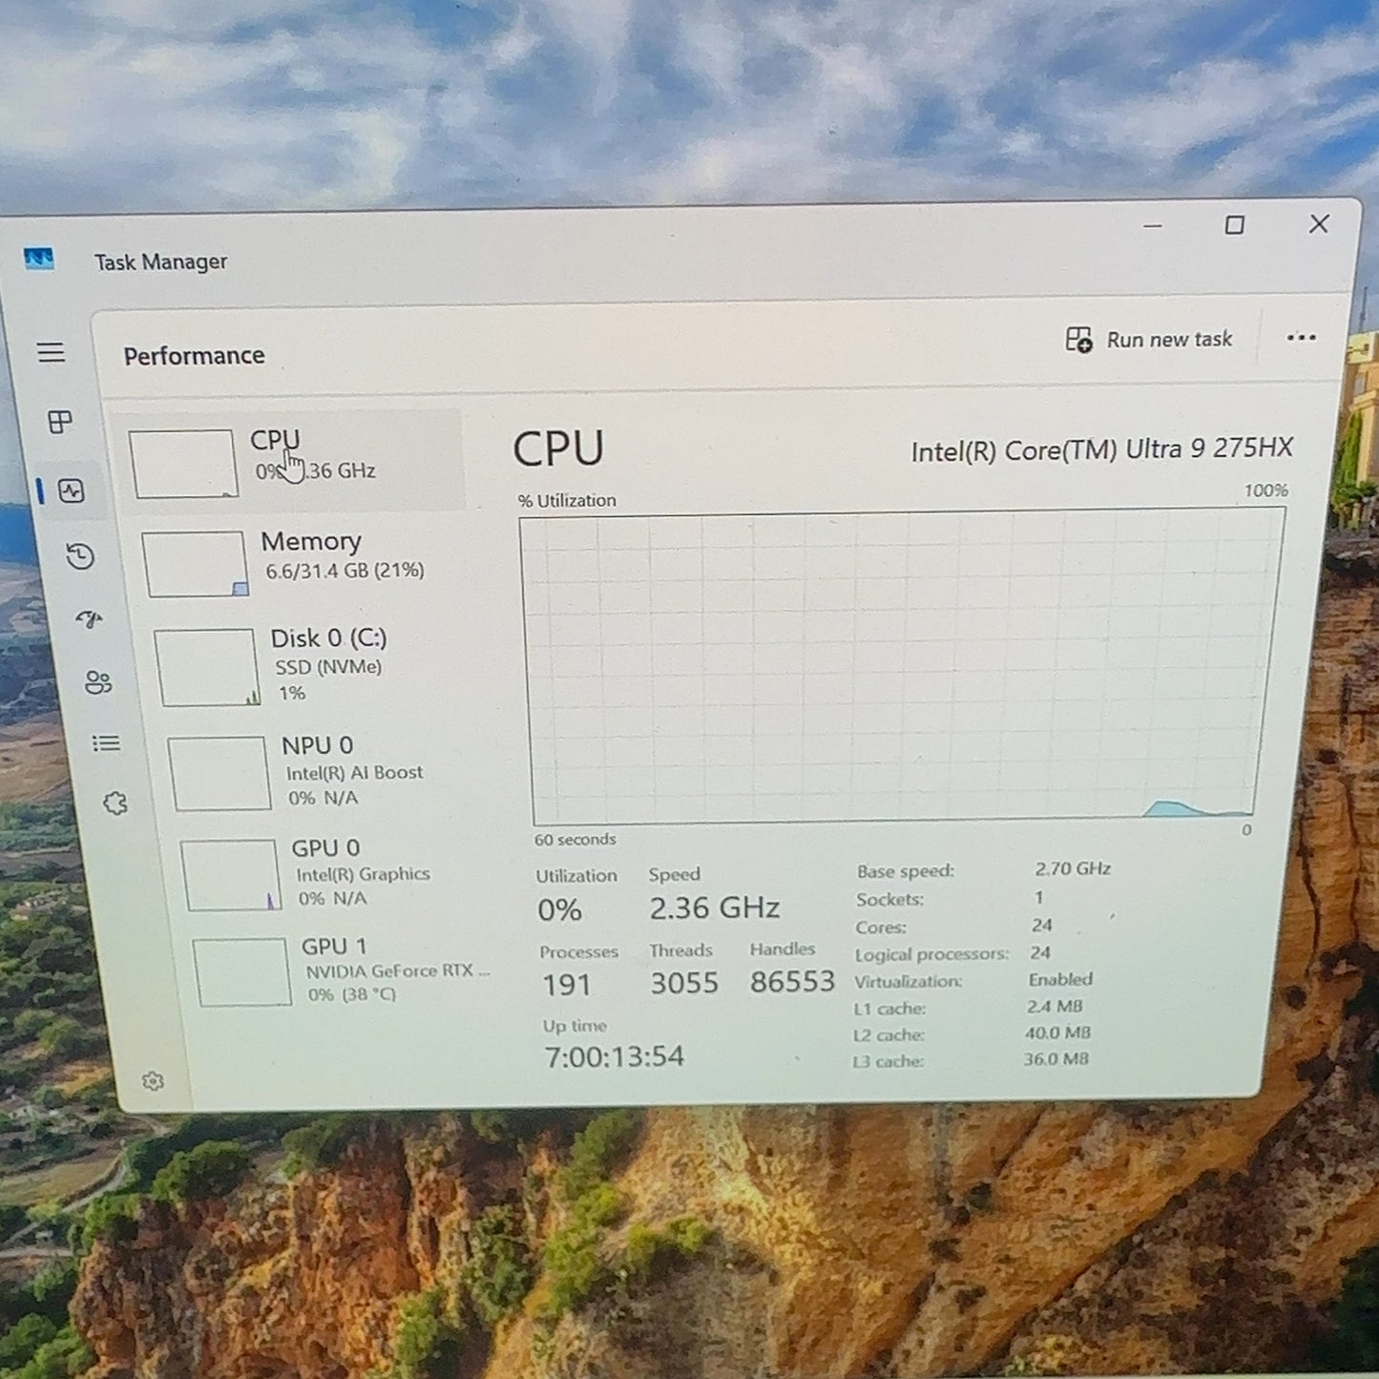The height and width of the screenshot is (1379, 1379).
Task: Click the CPU utilization graph
Action: tap(900, 667)
